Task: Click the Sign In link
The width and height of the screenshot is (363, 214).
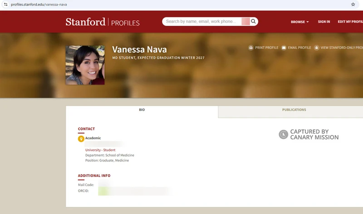Action: (x=324, y=21)
